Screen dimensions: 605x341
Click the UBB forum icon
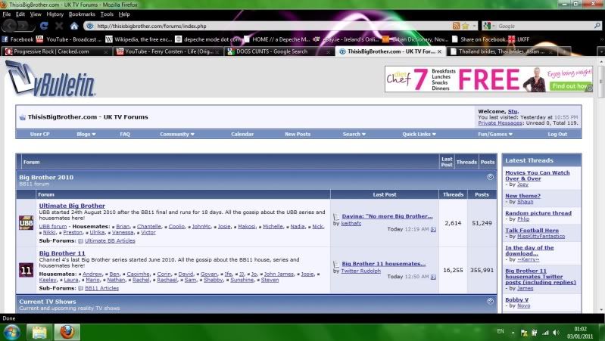click(27, 223)
